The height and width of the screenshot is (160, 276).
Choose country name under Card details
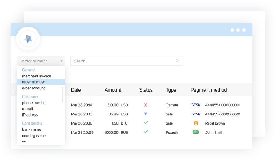[34, 136]
